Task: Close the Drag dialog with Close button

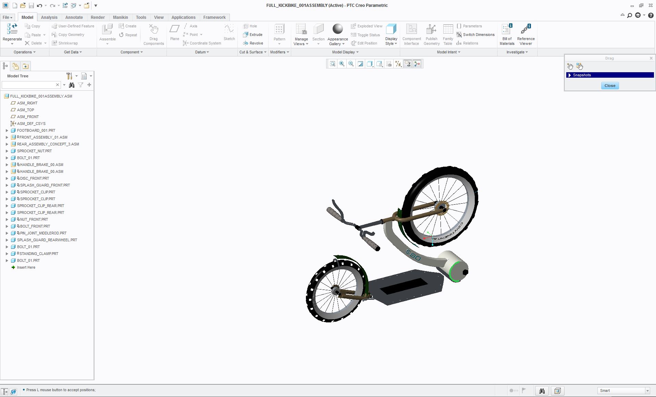Action: point(610,86)
